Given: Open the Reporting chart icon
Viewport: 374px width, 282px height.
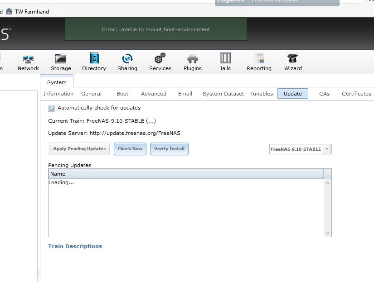Looking at the screenshot, I should (259, 58).
